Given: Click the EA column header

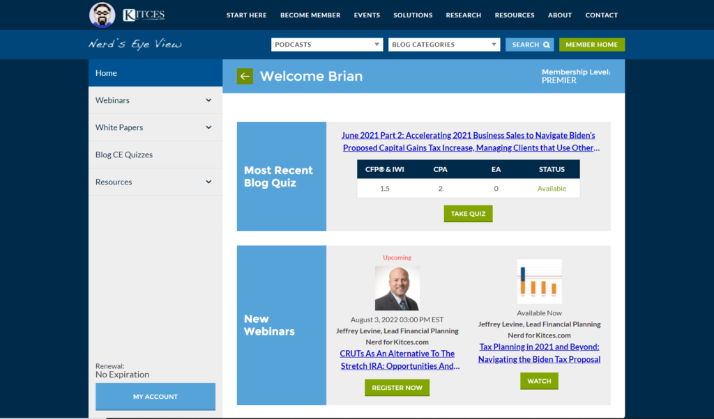Looking at the screenshot, I should coord(496,169).
